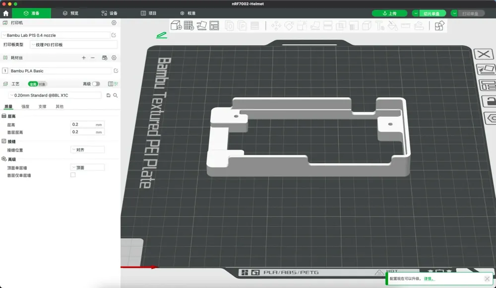The height and width of the screenshot is (288, 496).
Task: Click the 上传 upload button
Action: (389, 13)
